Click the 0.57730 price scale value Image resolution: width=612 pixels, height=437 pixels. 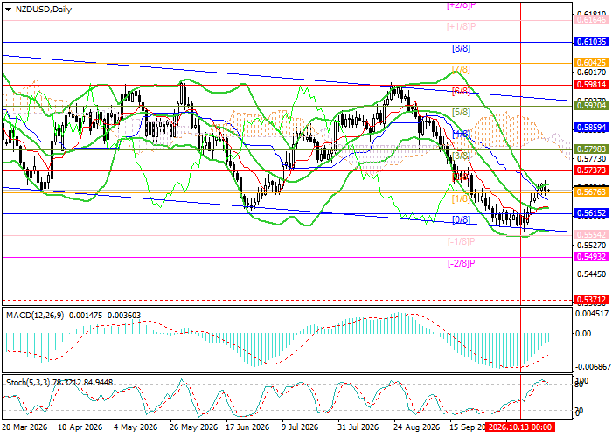592,159
